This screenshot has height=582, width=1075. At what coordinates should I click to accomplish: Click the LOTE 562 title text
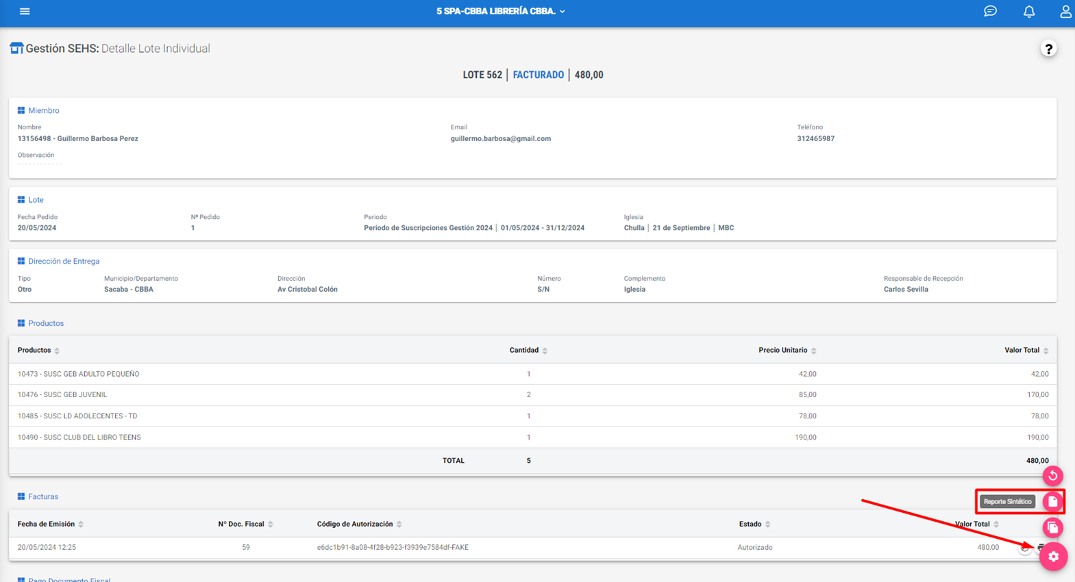(482, 75)
